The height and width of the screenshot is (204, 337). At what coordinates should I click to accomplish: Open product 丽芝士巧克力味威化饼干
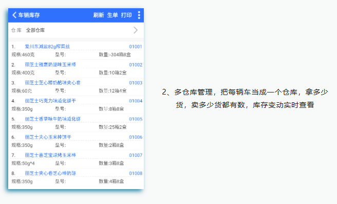pos(50,101)
